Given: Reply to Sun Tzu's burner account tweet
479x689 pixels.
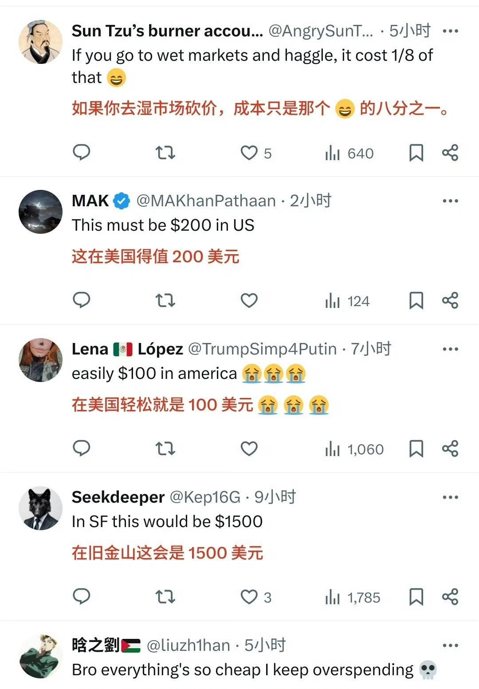Looking at the screenshot, I should [x=82, y=153].
